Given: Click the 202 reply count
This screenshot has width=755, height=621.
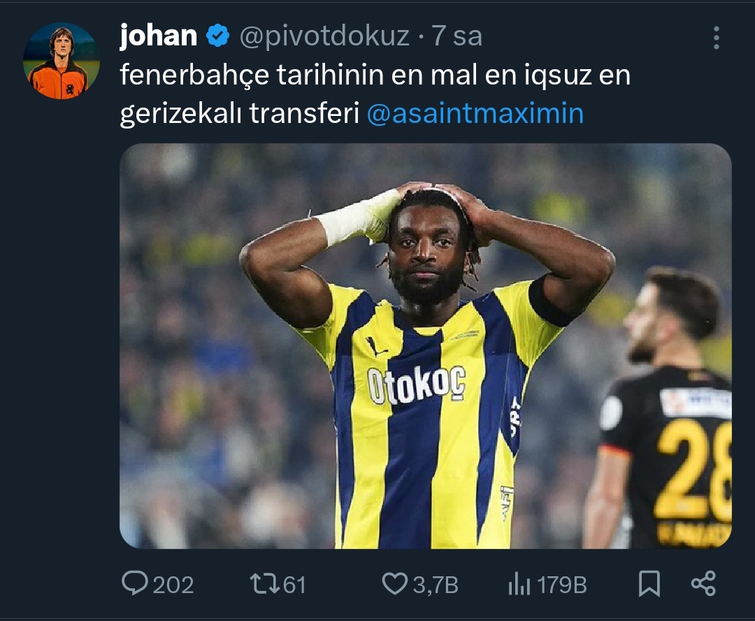Looking at the screenshot, I should [173, 585].
